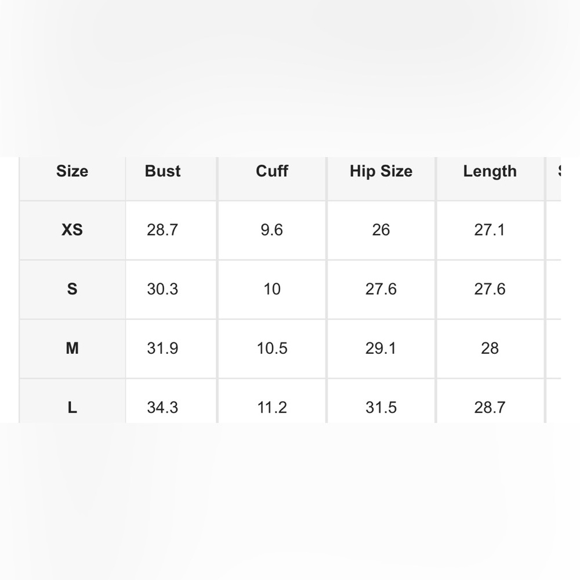Click S cuff value 10
Image resolution: width=580 pixels, height=580 pixels.
tap(272, 289)
